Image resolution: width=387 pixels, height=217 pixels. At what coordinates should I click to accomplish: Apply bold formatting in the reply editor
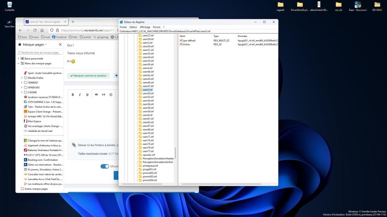pyautogui.click(x=73, y=94)
